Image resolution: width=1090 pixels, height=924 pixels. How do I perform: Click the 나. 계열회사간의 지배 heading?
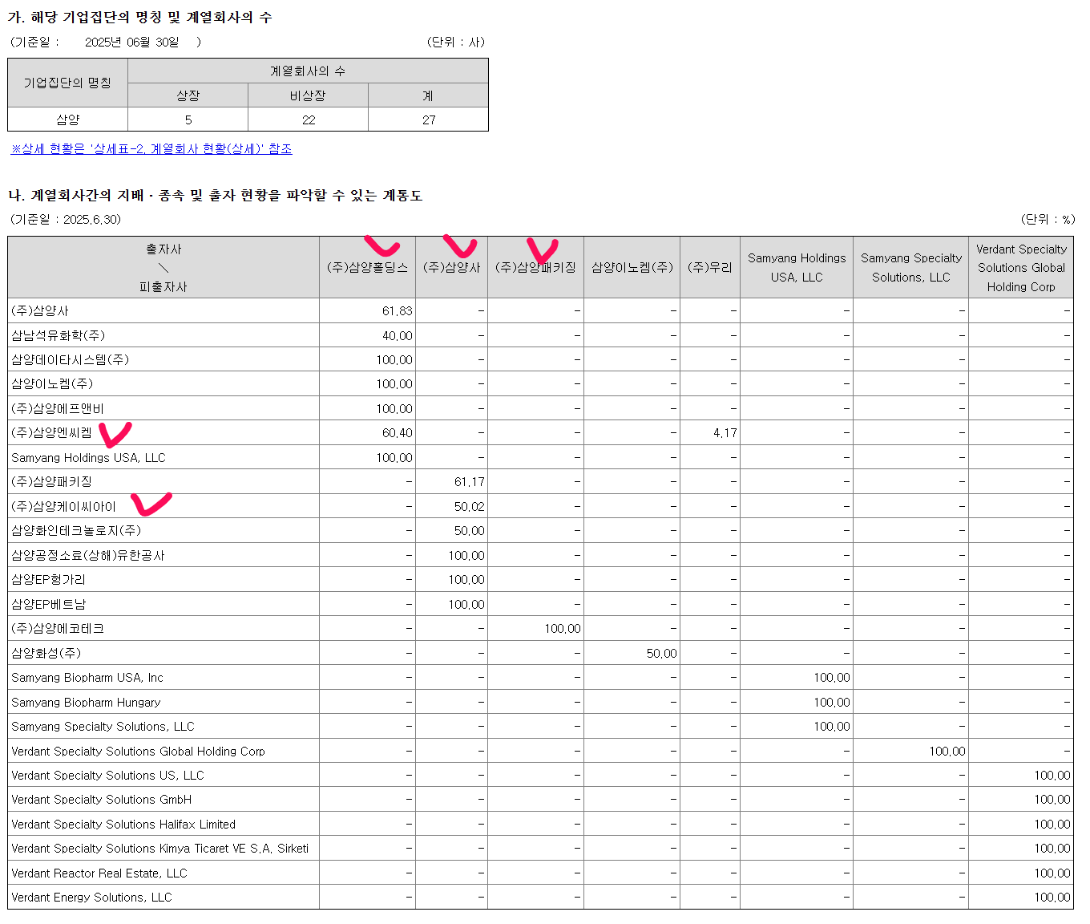215,195
